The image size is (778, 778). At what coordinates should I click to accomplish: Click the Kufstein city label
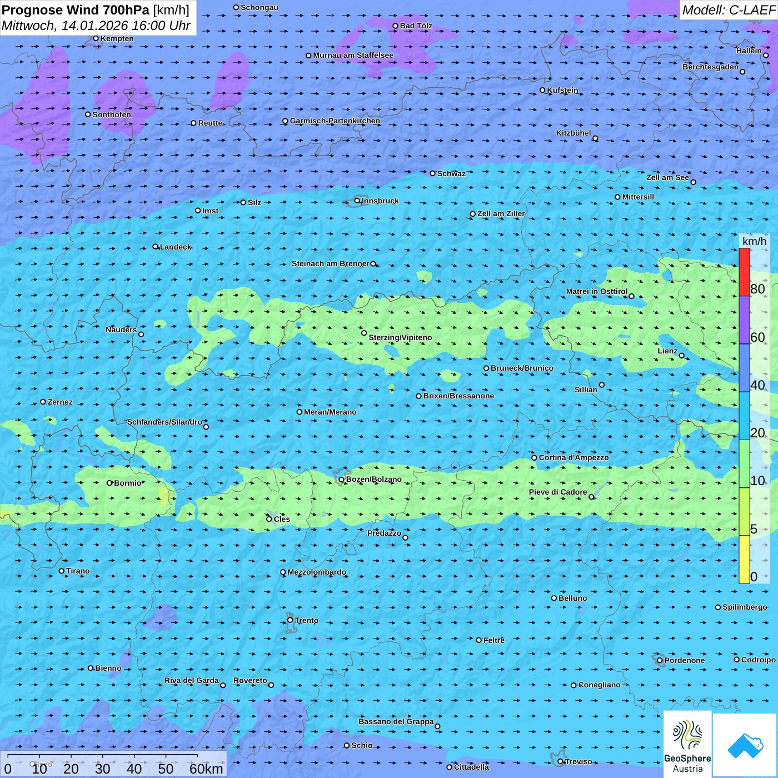(x=562, y=90)
